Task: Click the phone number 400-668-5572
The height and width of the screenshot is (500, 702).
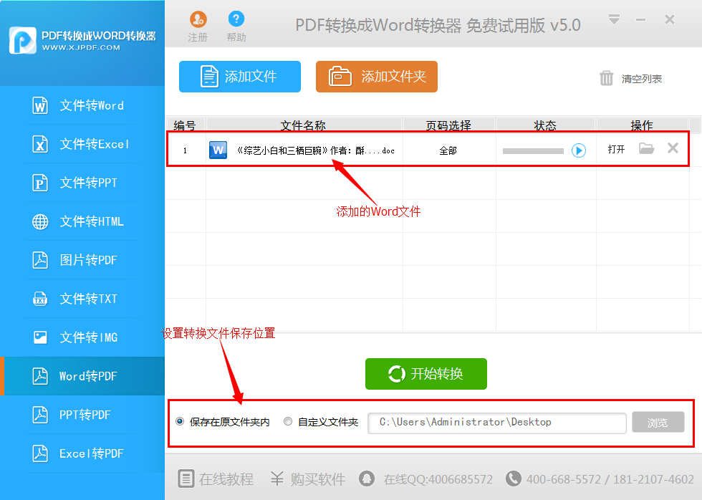Action: [x=563, y=479]
